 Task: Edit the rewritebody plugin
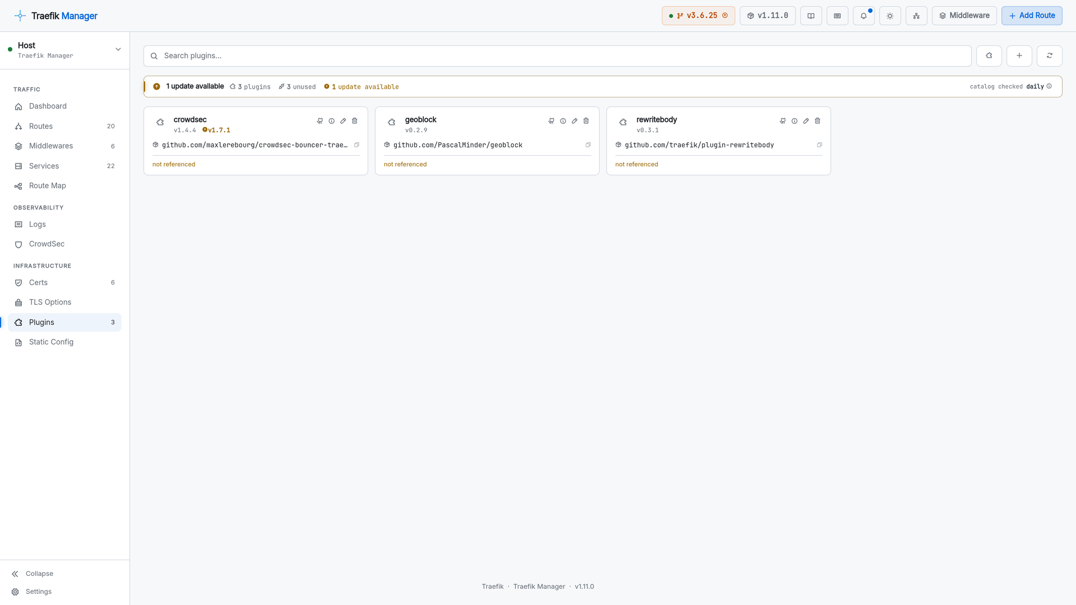806,121
